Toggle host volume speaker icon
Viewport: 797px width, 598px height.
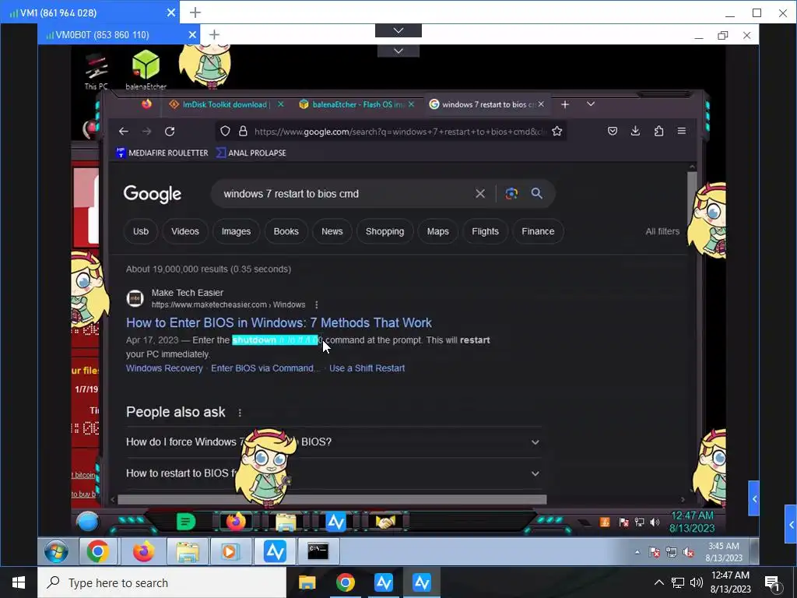click(x=697, y=582)
